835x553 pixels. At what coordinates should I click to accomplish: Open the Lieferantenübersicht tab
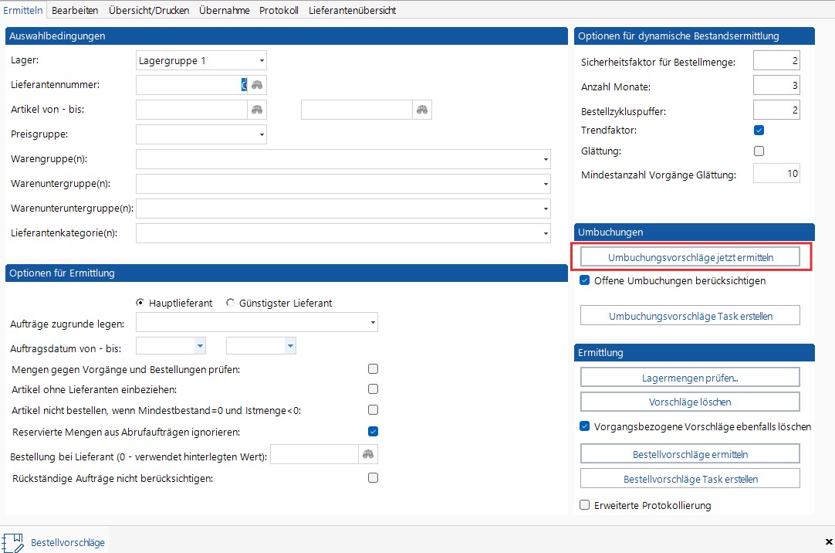[x=353, y=10]
